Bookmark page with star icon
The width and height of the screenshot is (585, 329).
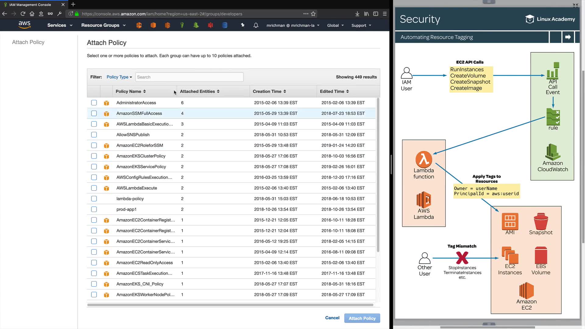(x=313, y=14)
